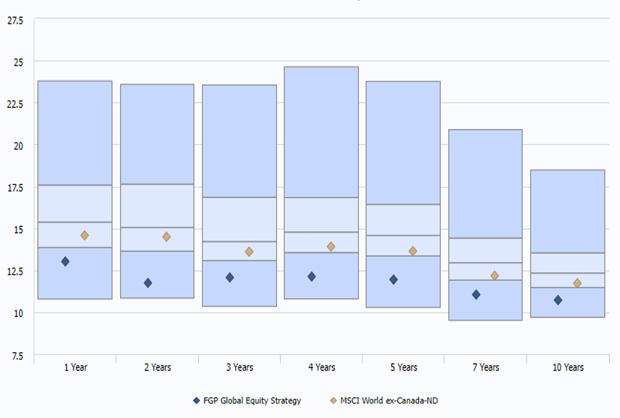620x418 pixels.
Task: Click the FGP diamond marker for 4 Years
Action: tap(311, 277)
